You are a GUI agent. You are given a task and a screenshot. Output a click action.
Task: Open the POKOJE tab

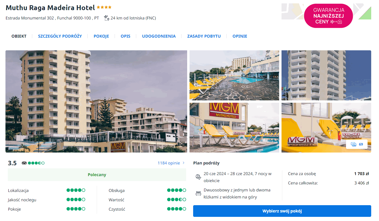(101, 36)
